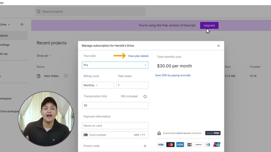Click the Name on card field
The image size is (271, 152).
point(115,126)
